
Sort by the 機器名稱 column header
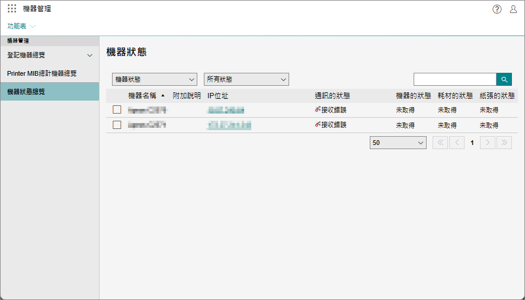tap(142, 95)
